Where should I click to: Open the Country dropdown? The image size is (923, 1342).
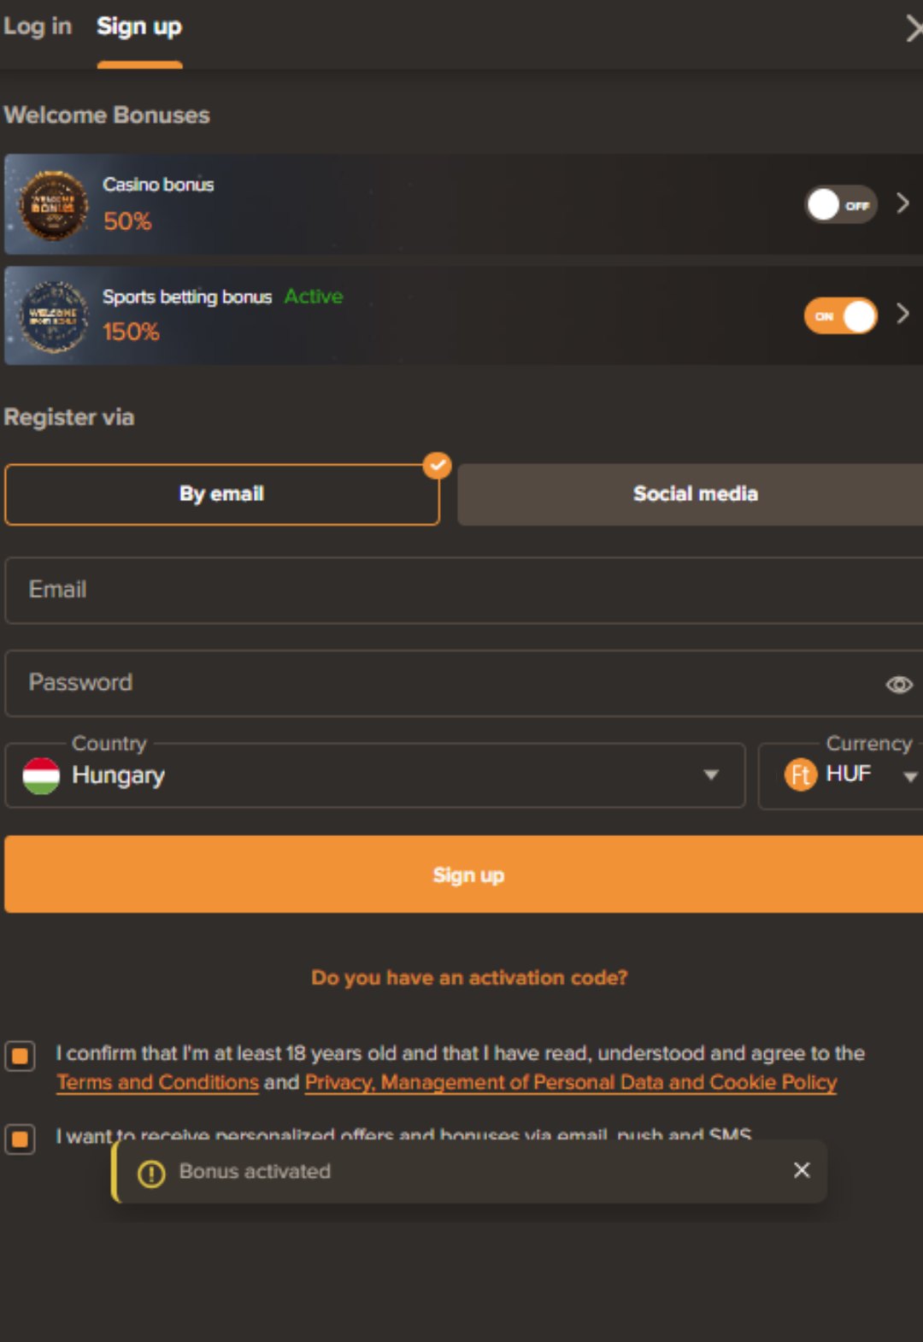[x=375, y=775]
